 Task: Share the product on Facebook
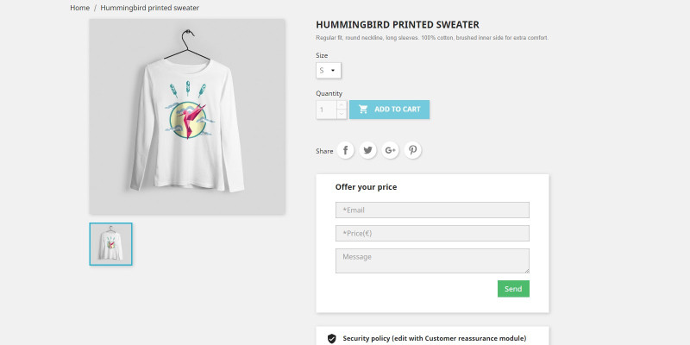pyautogui.click(x=346, y=150)
